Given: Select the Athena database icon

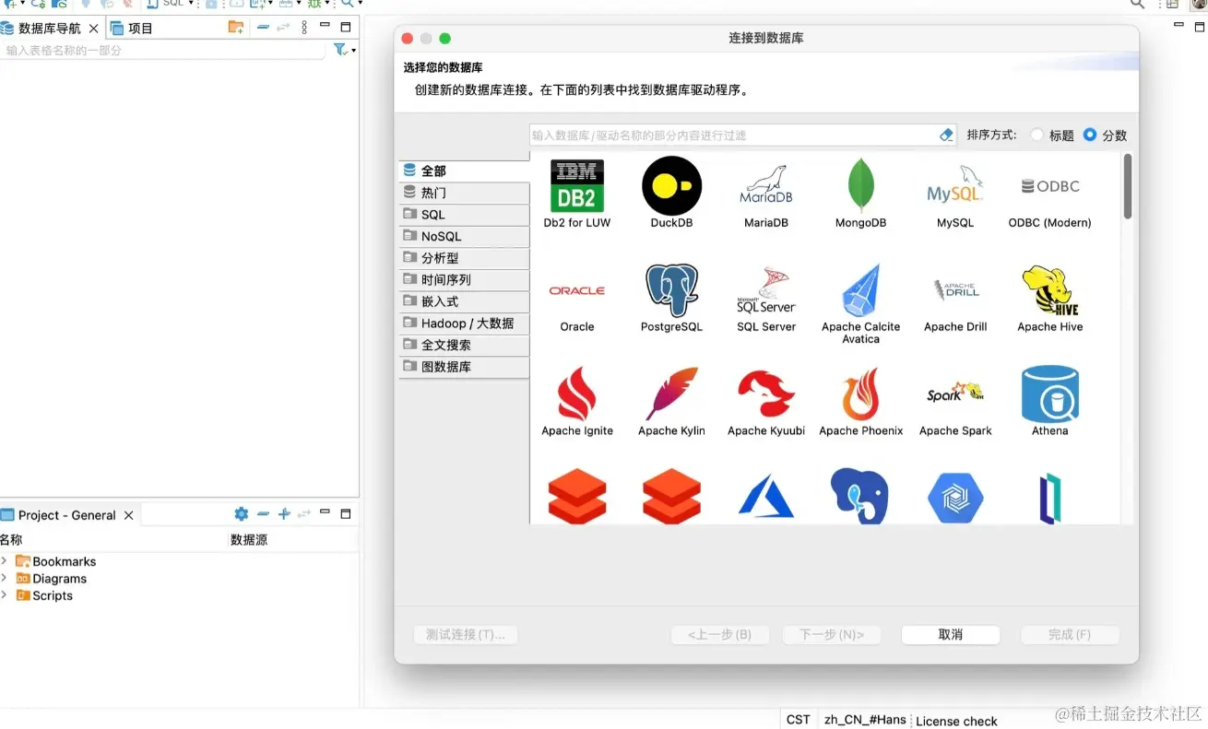Looking at the screenshot, I should click(1049, 394).
